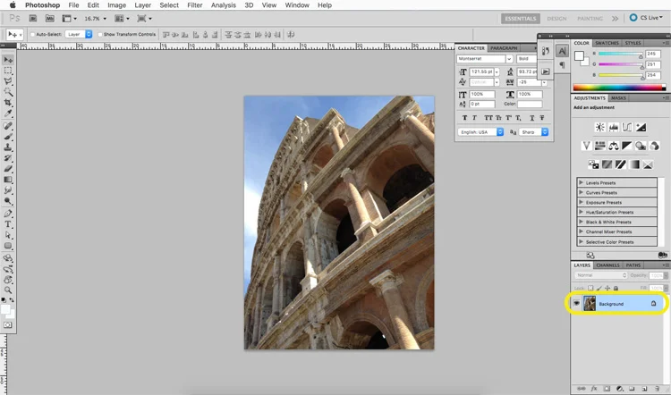
Task: Open the Auto-Select Layer dropdown
Action: 79,34
